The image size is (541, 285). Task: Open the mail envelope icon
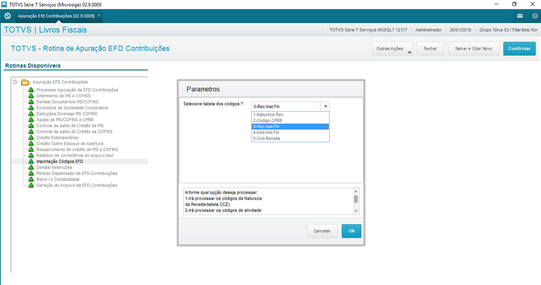pyautogui.click(x=520, y=16)
